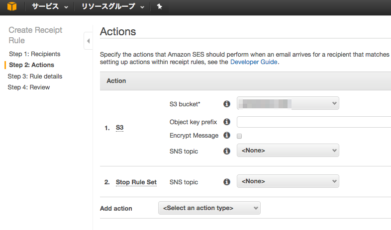Screen dimensions: 391x230
Task: Select Step 2: Actions in sidebar
Action: 31,65
